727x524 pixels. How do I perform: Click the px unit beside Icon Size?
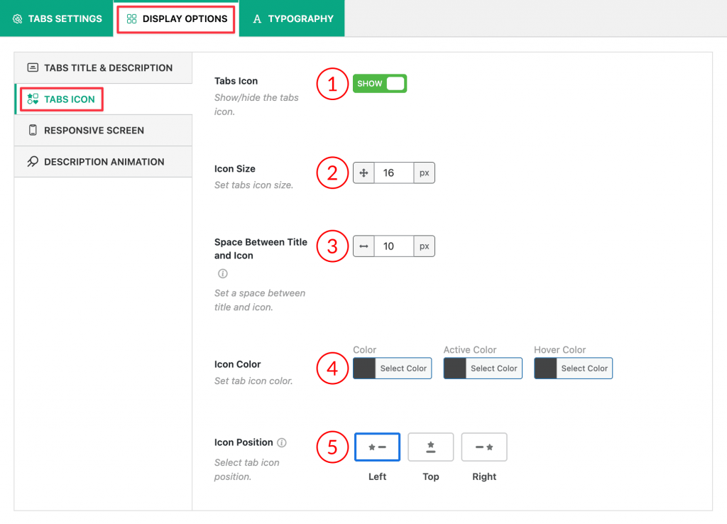tap(425, 173)
